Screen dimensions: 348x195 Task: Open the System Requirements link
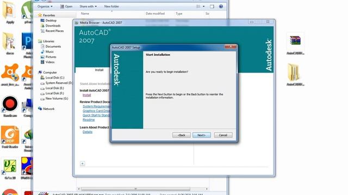96,106
